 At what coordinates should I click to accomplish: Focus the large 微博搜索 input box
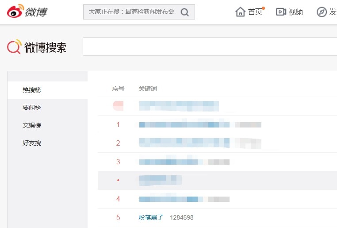pos(210,46)
